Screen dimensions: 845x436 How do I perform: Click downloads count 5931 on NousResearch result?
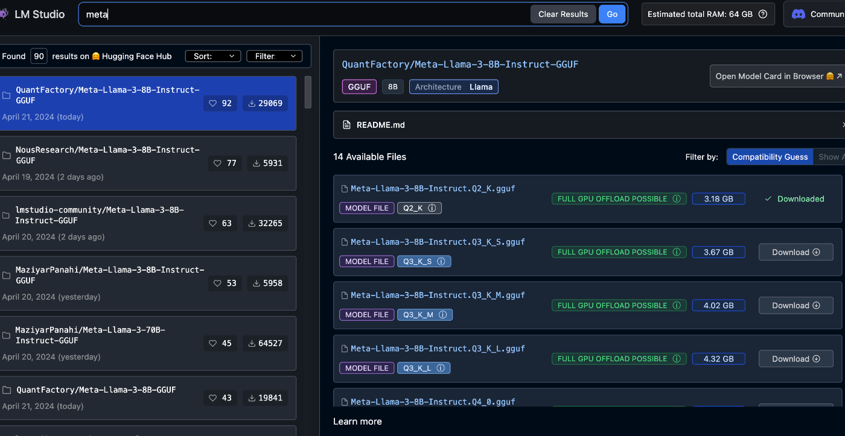coord(267,163)
